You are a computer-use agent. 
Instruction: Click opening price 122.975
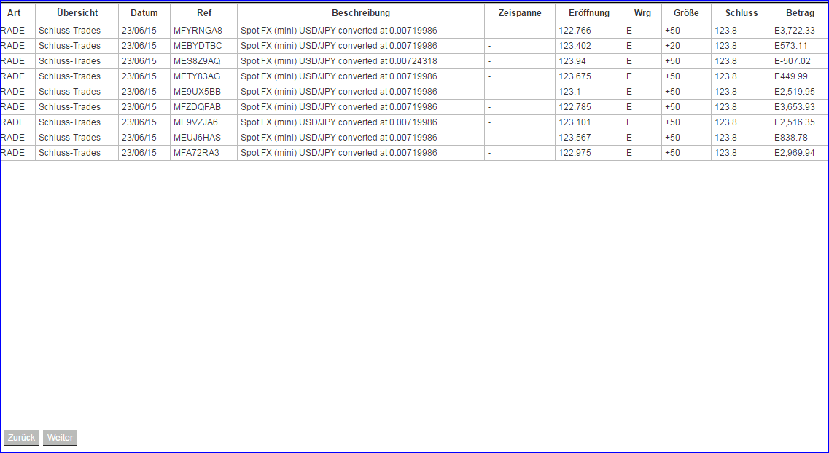[x=575, y=153]
